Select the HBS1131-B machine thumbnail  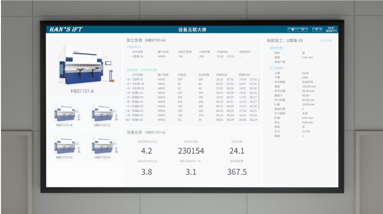click(x=66, y=114)
